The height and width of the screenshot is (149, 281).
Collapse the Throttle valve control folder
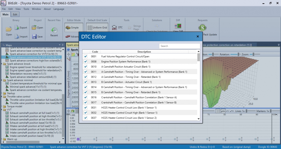point(2,97)
